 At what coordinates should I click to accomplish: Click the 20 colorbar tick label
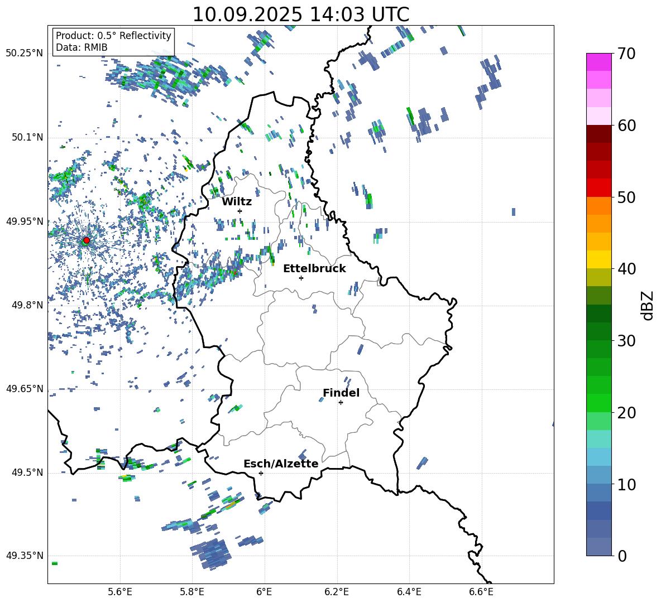(x=626, y=413)
